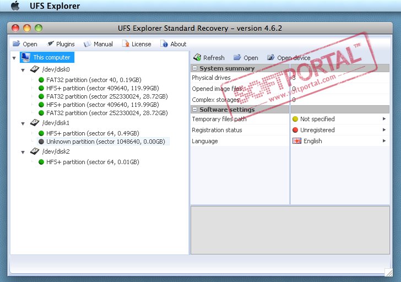Select the HFS+ partition sector 64, 0.01GB row
Image resolution: width=401 pixels, height=282 pixels.
click(93, 162)
